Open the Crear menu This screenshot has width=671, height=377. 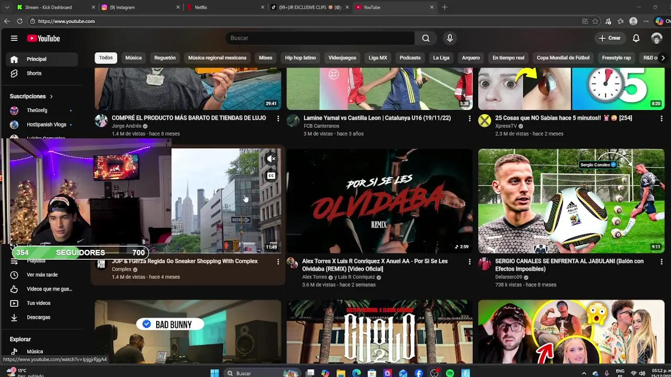[610, 38]
